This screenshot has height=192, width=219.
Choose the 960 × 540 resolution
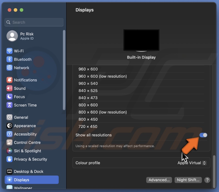click(x=141, y=83)
